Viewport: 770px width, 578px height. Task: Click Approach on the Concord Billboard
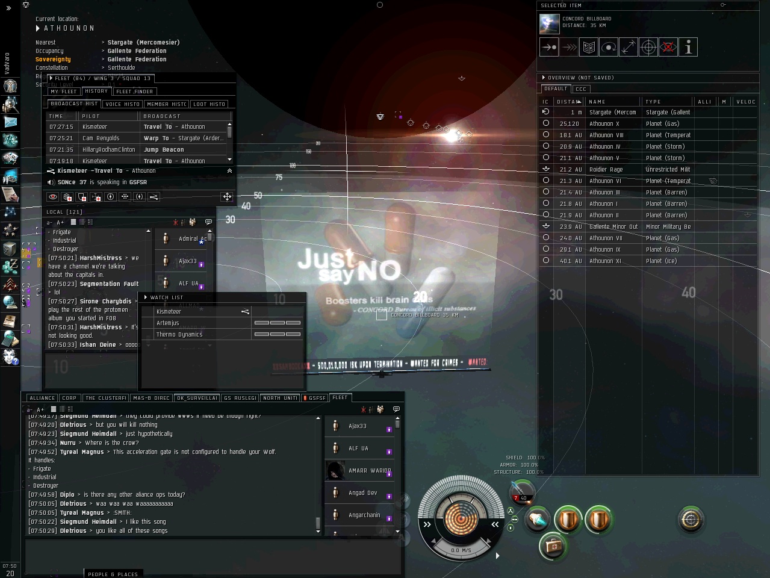click(548, 47)
